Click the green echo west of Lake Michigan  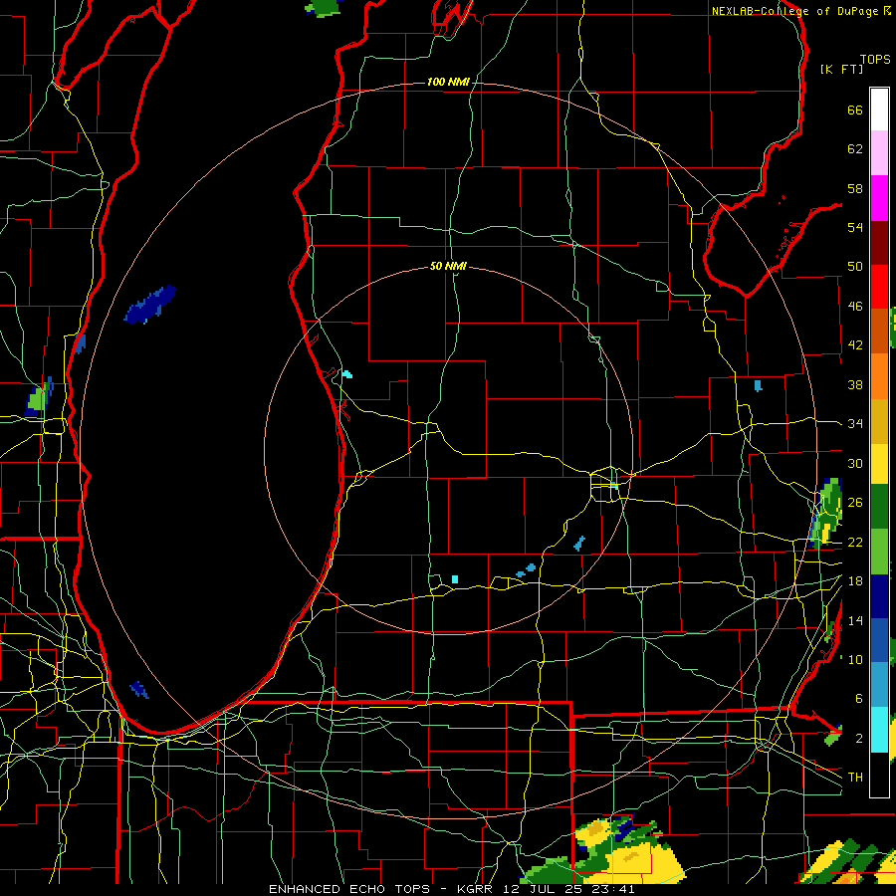coord(37,399)
